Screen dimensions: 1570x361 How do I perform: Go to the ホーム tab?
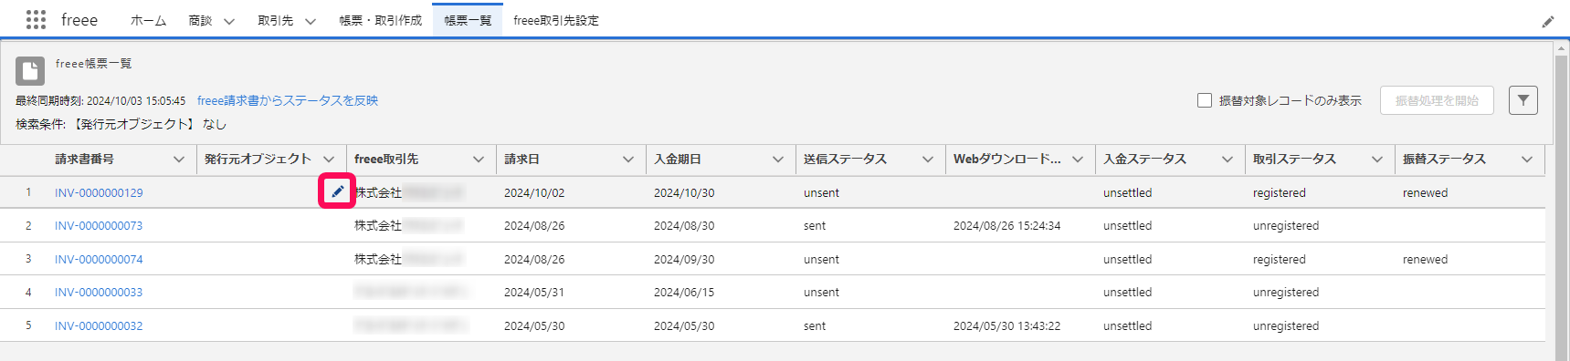coord(148,20)
